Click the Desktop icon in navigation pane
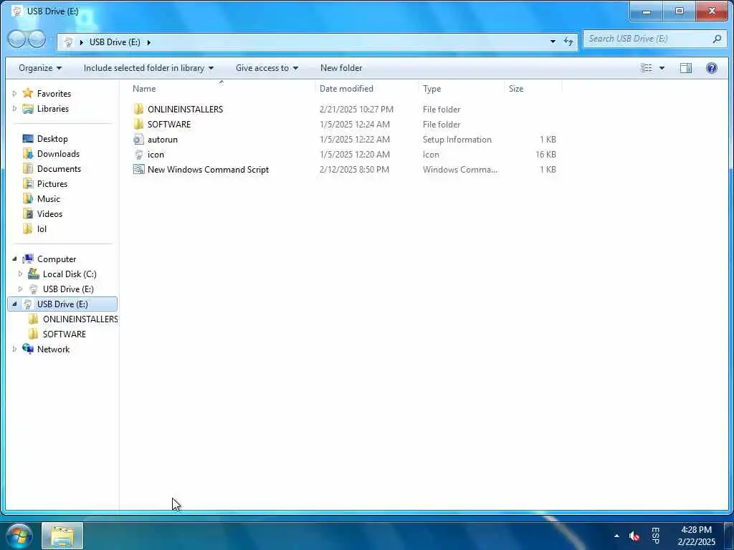This screenshot has height=550, width=734. pyautogui.click(x=28, y=138)
